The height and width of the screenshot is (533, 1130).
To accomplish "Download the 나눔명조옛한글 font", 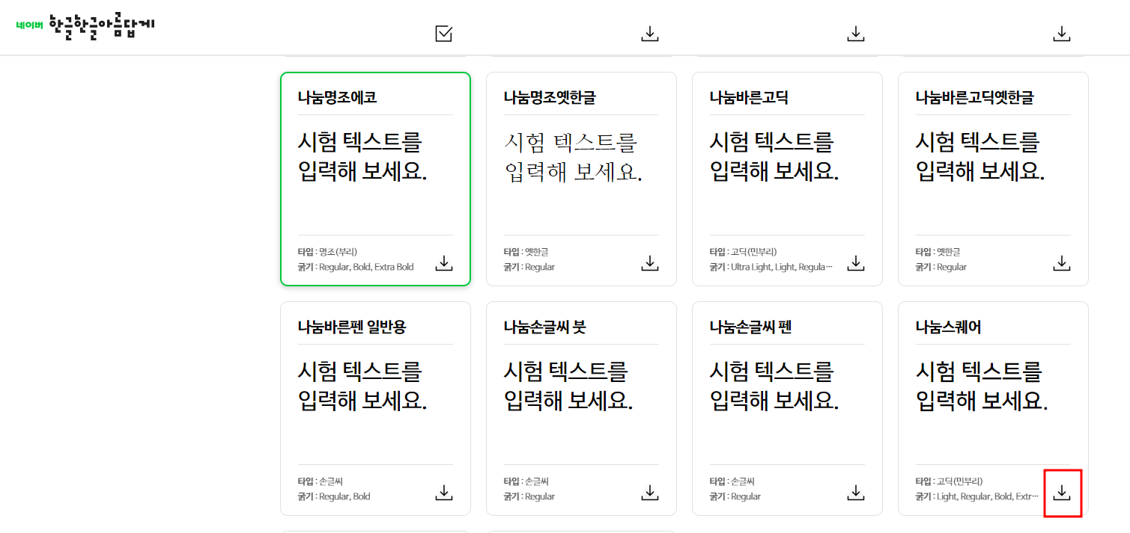I will [649, 262].
